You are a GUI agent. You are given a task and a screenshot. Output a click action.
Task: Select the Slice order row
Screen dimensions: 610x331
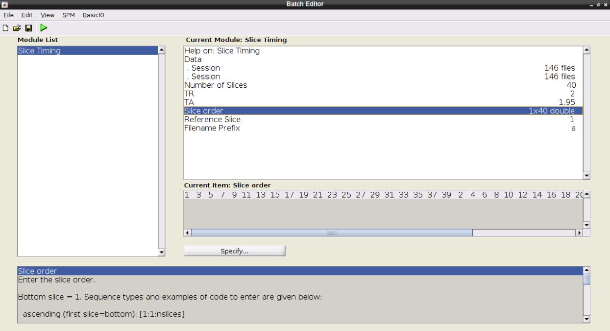tap(383, 111)
